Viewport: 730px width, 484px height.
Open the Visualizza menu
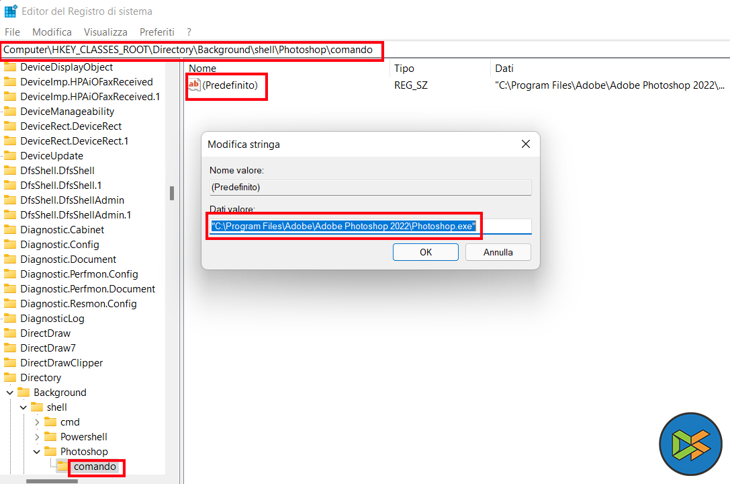coord(105,32)
